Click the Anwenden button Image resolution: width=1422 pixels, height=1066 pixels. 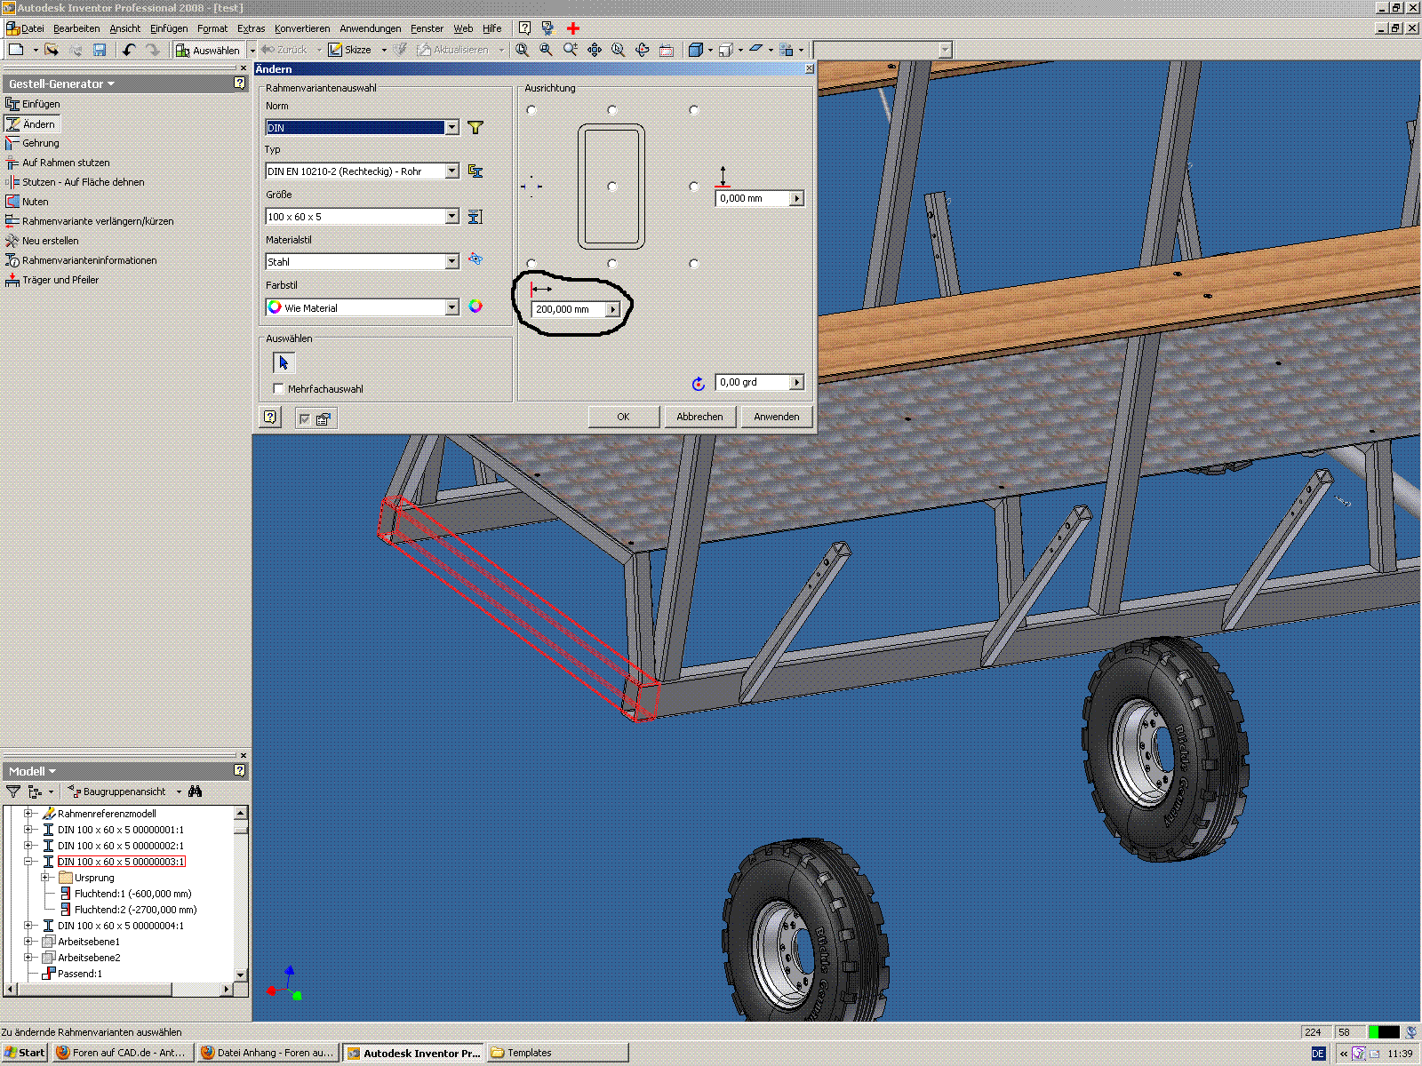point(776,417)
